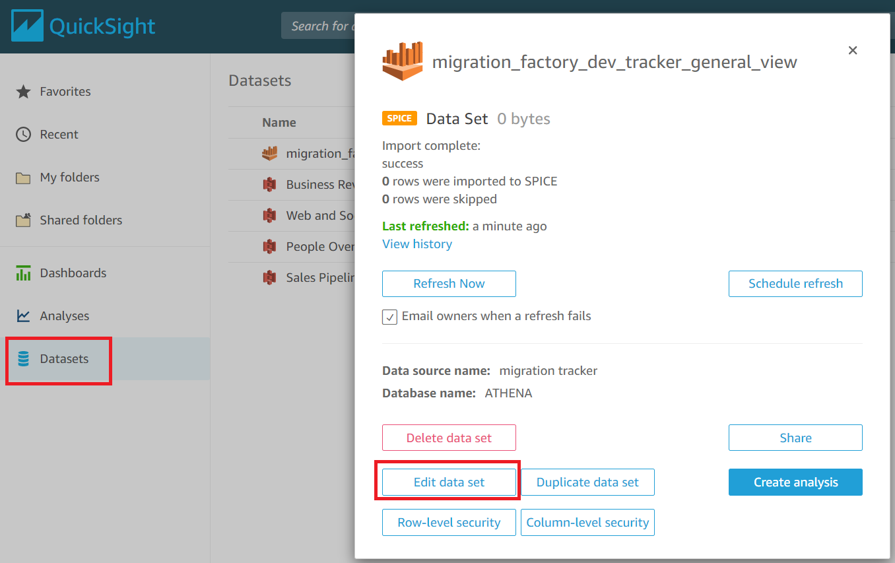Click the Duplicate data set button

tap(587, 482)
